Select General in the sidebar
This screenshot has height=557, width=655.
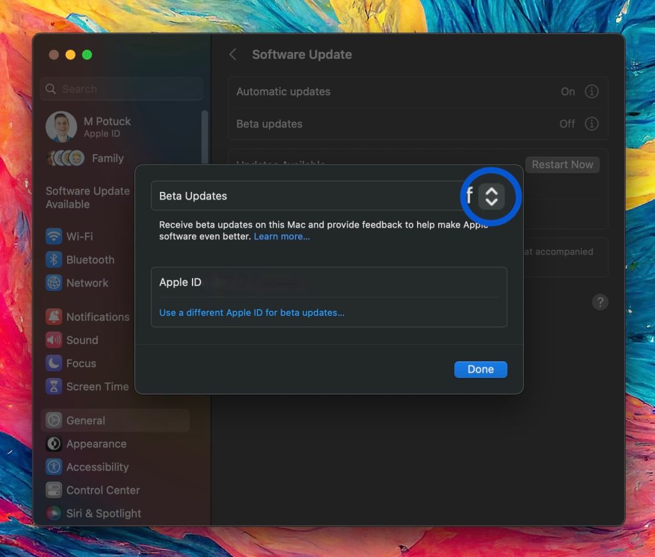[x=86, y=420]
